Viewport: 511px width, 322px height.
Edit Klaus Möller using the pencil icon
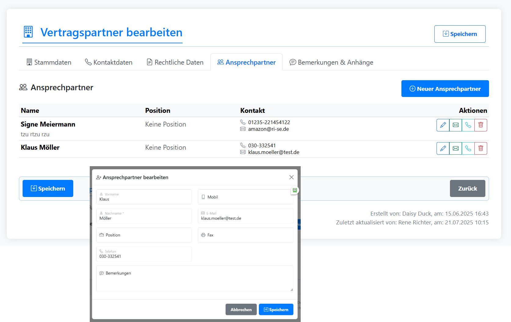click(x=443, y=148)
